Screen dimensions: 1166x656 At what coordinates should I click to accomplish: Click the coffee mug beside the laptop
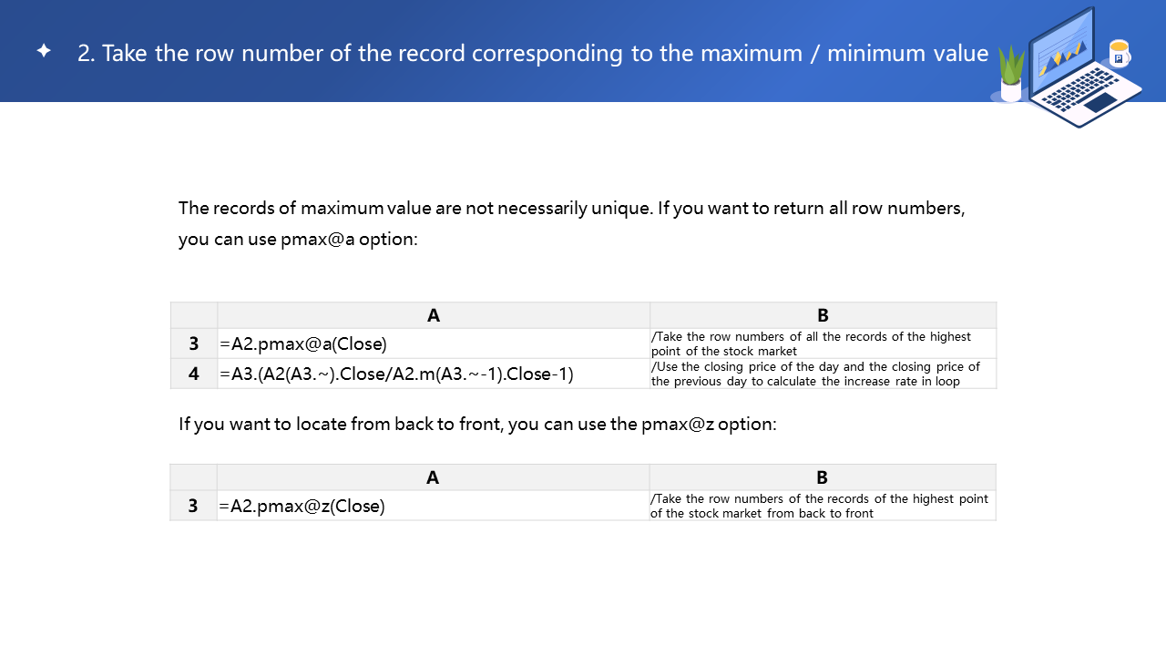[1119, 55]
